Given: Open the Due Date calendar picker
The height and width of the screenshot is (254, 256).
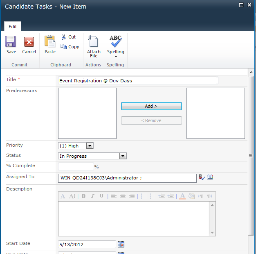Looking at the screenshot, I should pyautogui.click(x=121, y=253).
